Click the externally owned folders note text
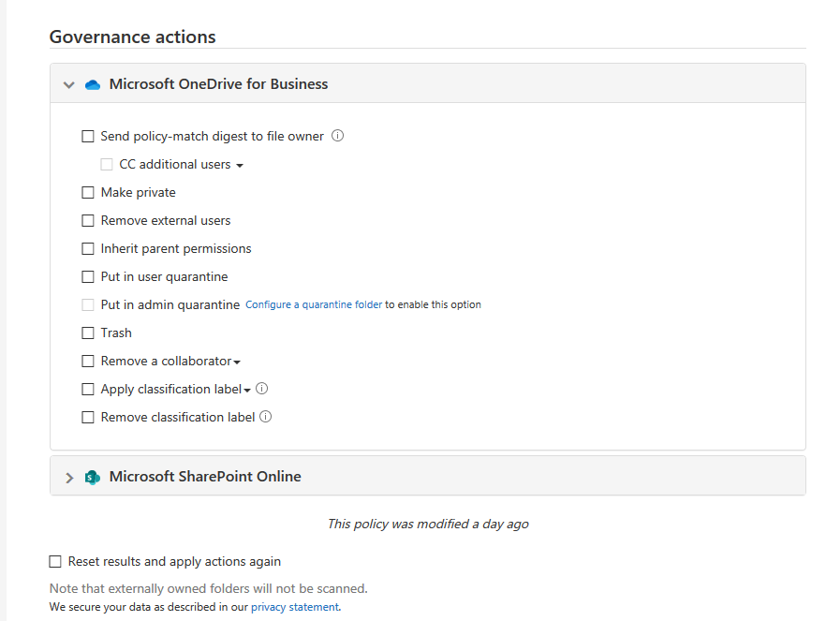826x621 pixels. click(x=209, y=588)
